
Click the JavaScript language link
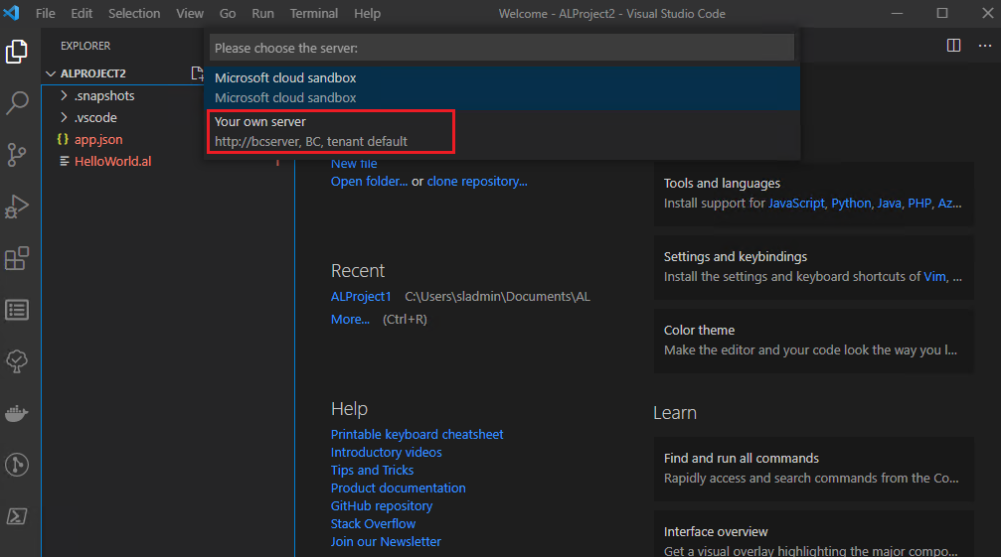click(796, 204)
